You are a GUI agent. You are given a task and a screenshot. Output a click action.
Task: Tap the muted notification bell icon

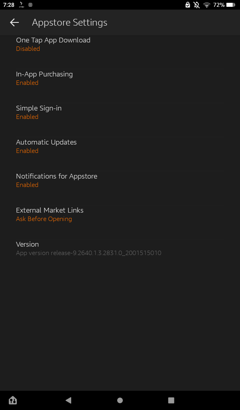196,5
